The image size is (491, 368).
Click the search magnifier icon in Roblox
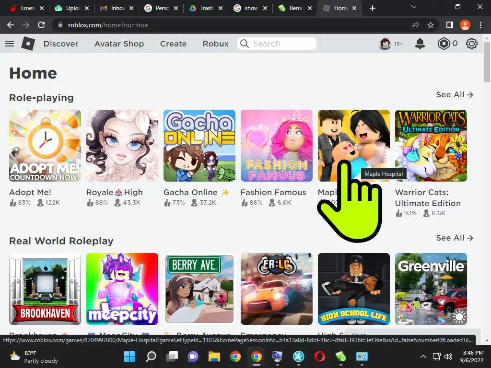click(x=244, y=44)
